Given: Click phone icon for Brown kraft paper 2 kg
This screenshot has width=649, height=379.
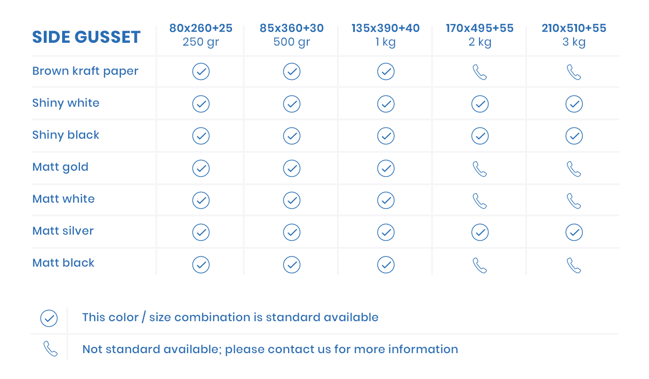Looking at the screenshot, I should (x=480, y=72).
